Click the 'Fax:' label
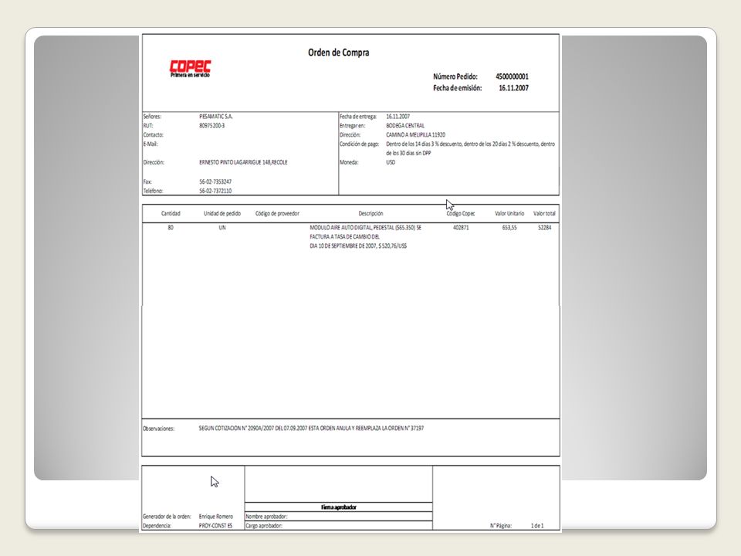 pyautogui.click(x=147, y=181)
